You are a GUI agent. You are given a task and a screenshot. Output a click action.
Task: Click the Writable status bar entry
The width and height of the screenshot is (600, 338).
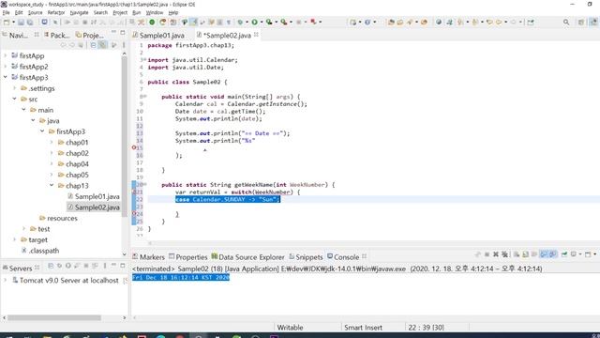pos(290,328)
